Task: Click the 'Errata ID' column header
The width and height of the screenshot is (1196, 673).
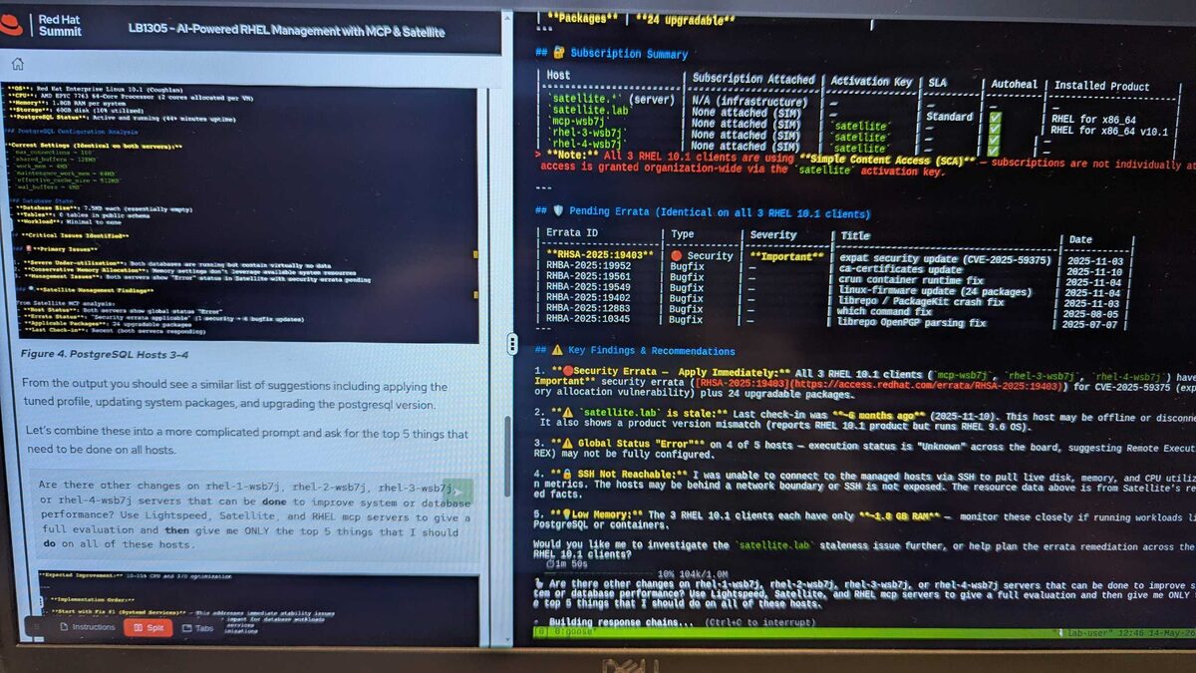Action: [x=574, y=233]
